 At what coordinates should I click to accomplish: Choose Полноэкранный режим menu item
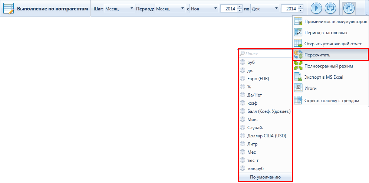(x=330, y=66)
